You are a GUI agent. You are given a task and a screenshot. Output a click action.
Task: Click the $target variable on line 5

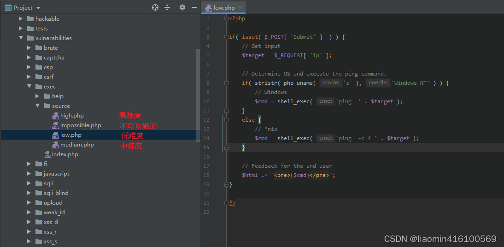(252, 55)
